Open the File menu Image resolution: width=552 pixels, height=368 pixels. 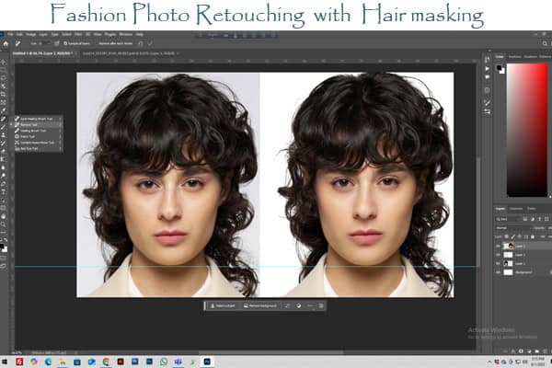(x=10, y=35)
